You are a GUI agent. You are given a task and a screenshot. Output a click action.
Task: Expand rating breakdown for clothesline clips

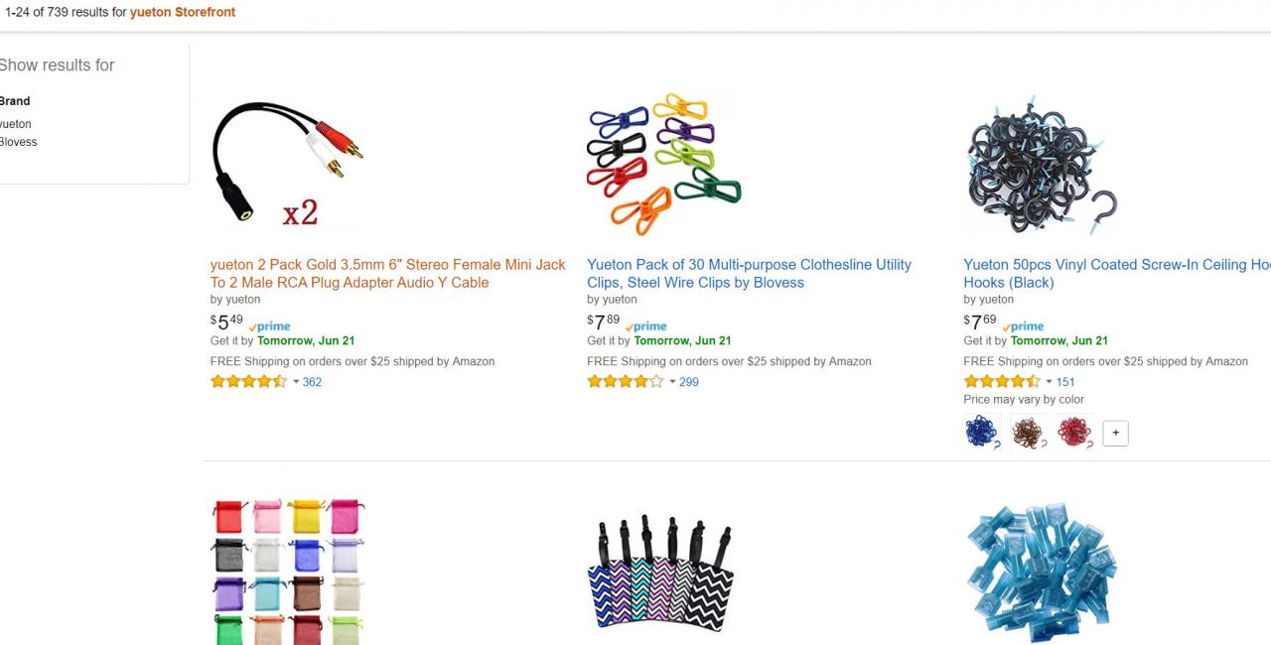(x=672, y=382)
